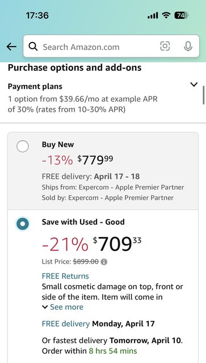Select the Buy New radio button

click(x=23, y=146)
